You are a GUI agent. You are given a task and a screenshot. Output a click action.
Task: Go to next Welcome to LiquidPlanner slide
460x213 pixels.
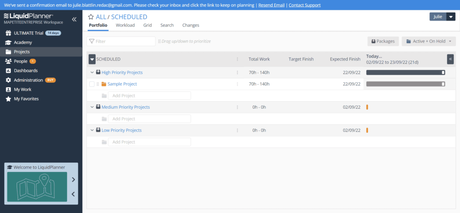click(73, 180)
